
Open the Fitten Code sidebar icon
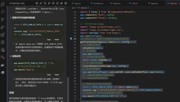coord(3,72)
